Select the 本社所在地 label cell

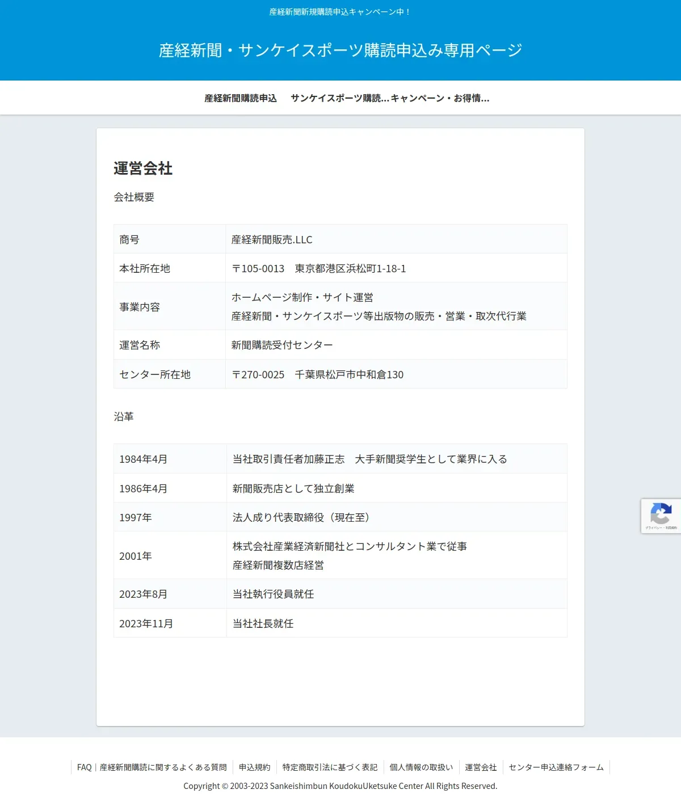coord(170,268)
